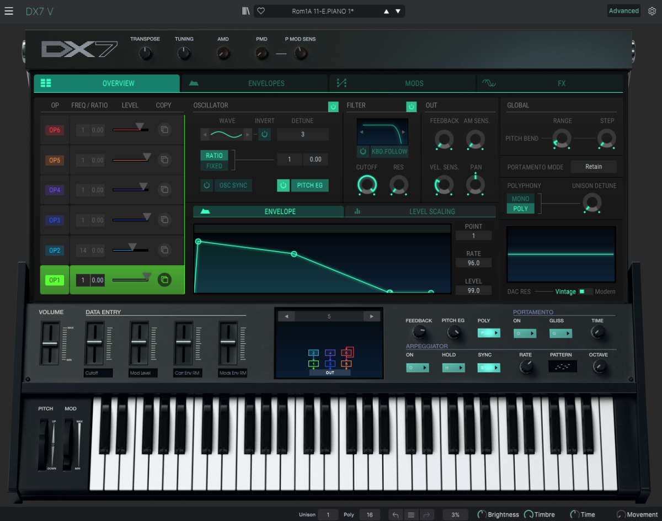Click the DETUNE value field
The width and height of the screenshot is (662, 521).
coord(303,134)
